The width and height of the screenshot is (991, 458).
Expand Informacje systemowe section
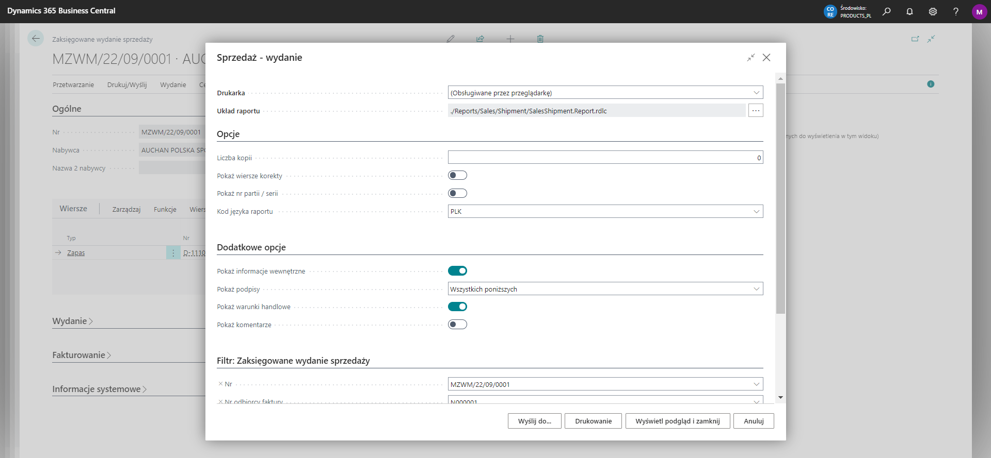point(99,389)
